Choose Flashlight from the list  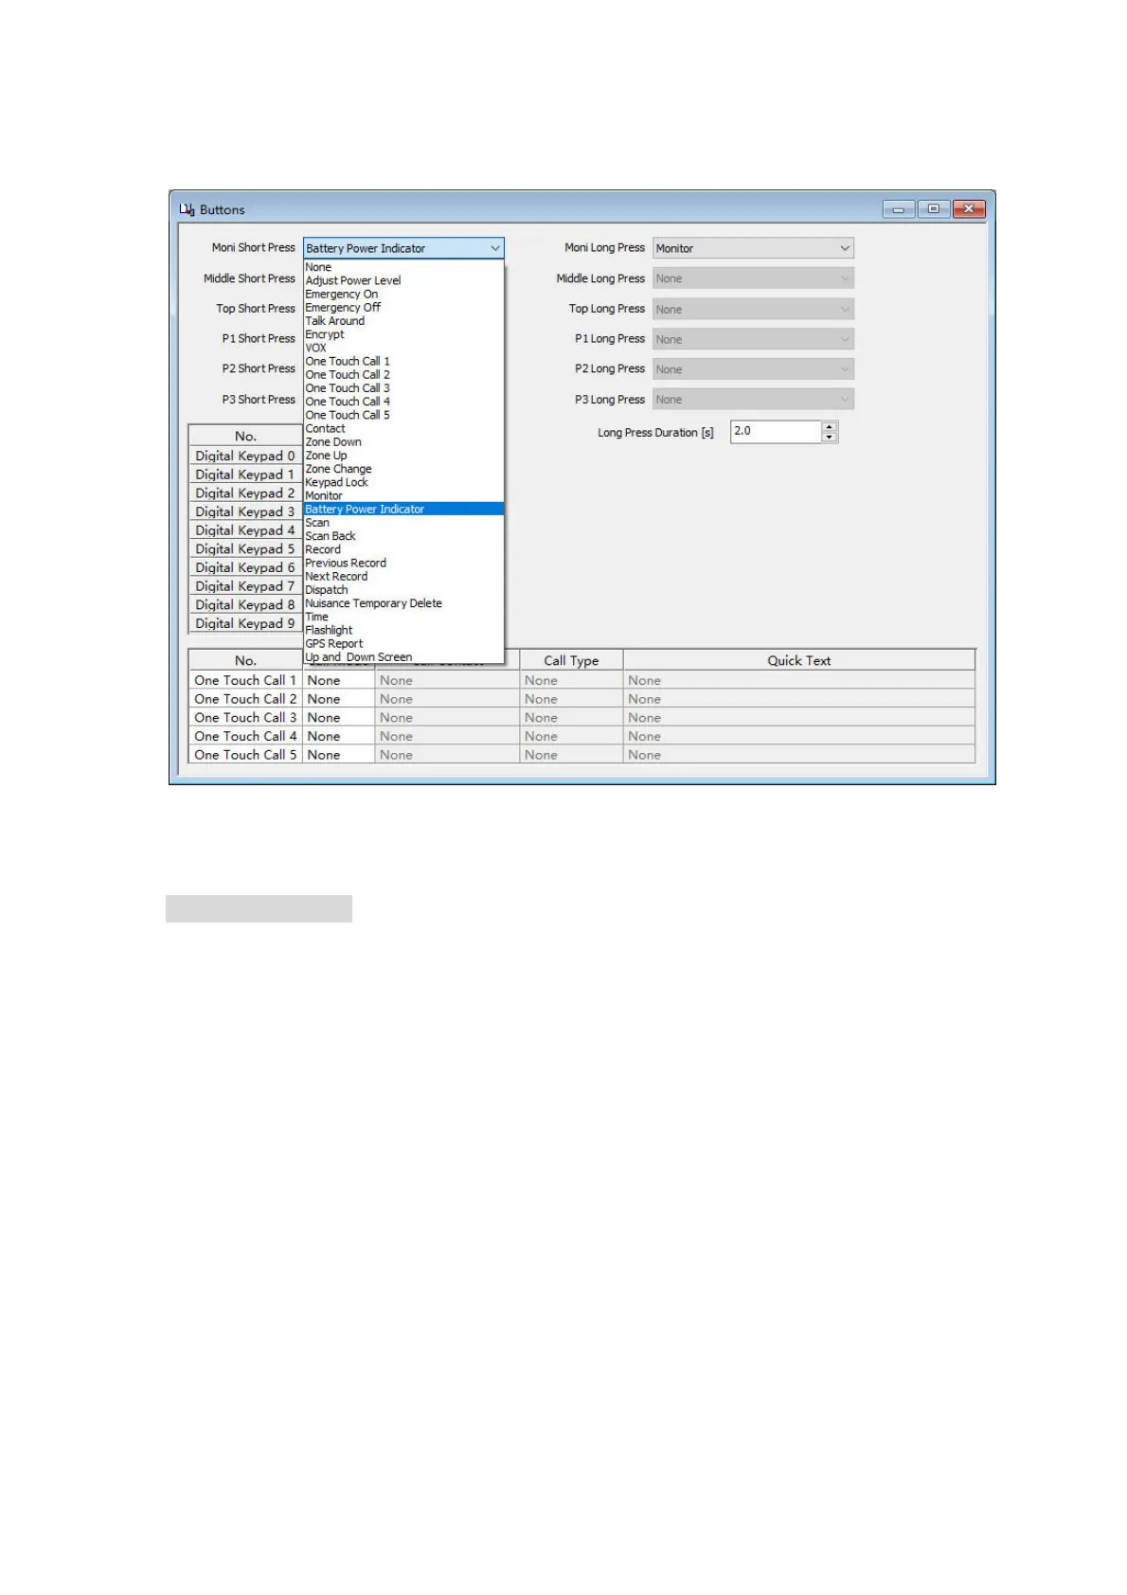403,630
